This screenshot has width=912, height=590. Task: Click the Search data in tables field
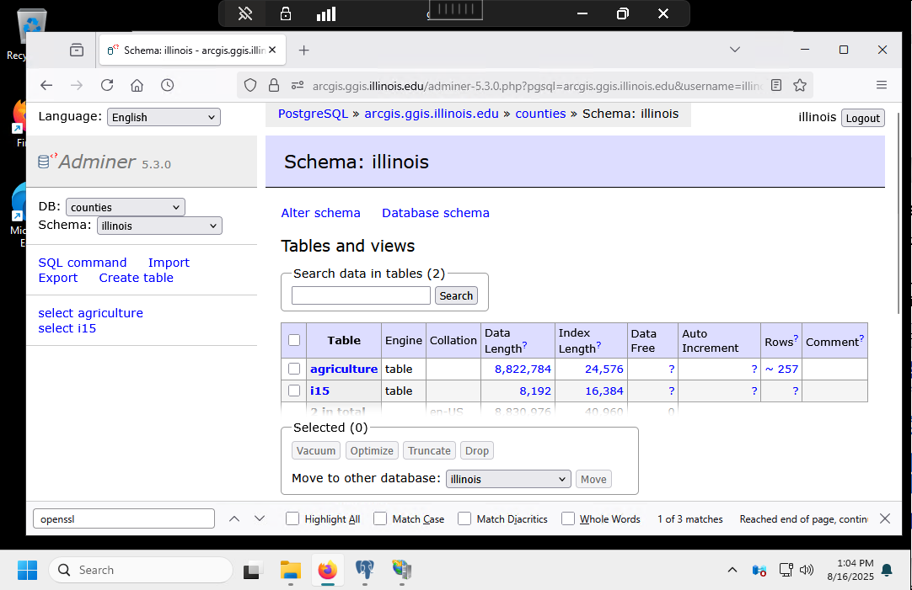(x=361, y=295)
